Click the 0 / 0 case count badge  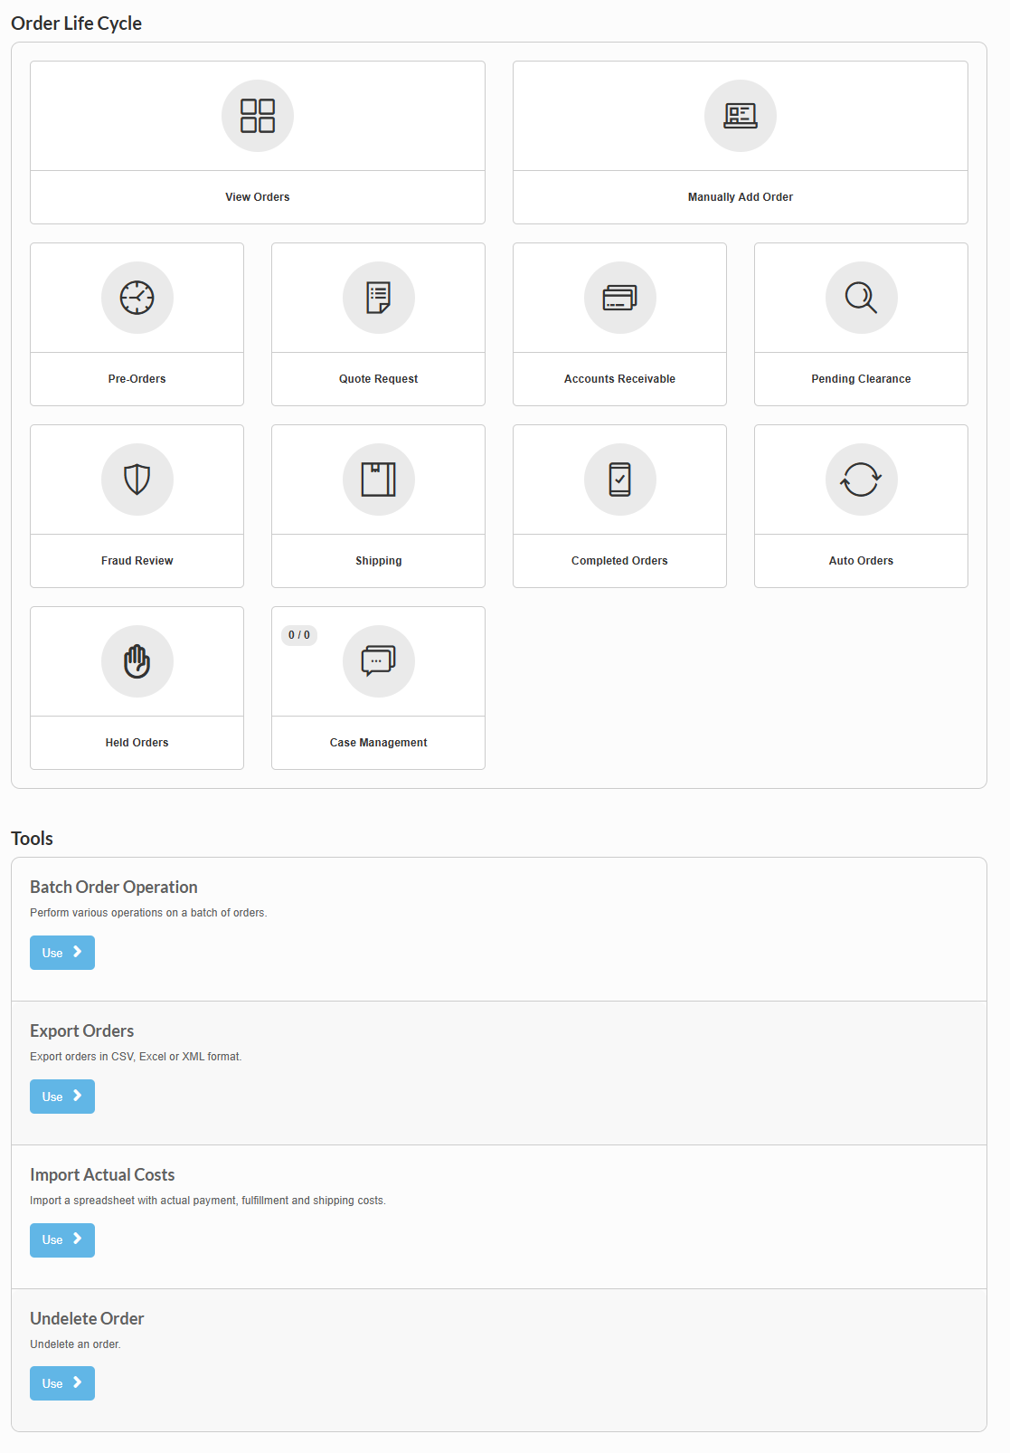pos(299,635)
